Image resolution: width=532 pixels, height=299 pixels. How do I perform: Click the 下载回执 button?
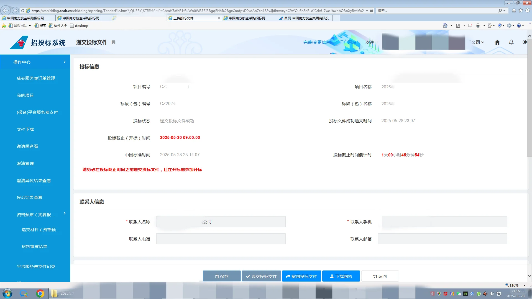[x=341, y=276]
